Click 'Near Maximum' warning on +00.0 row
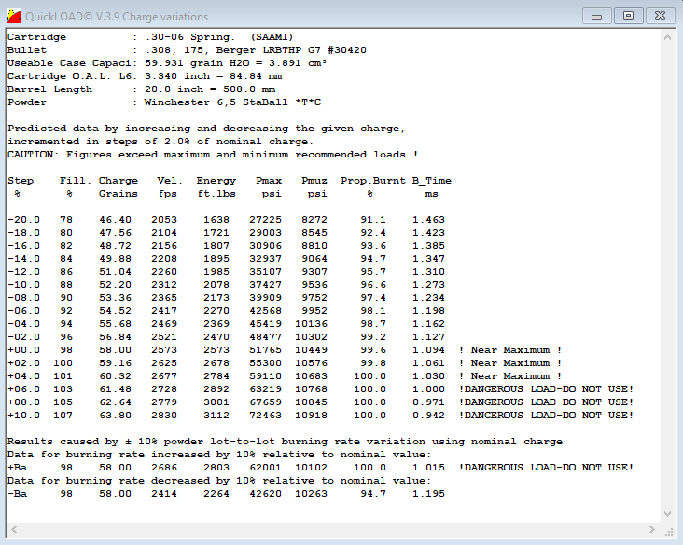Image resolution: width=683 pixels, height=545 pixels. 510,350
